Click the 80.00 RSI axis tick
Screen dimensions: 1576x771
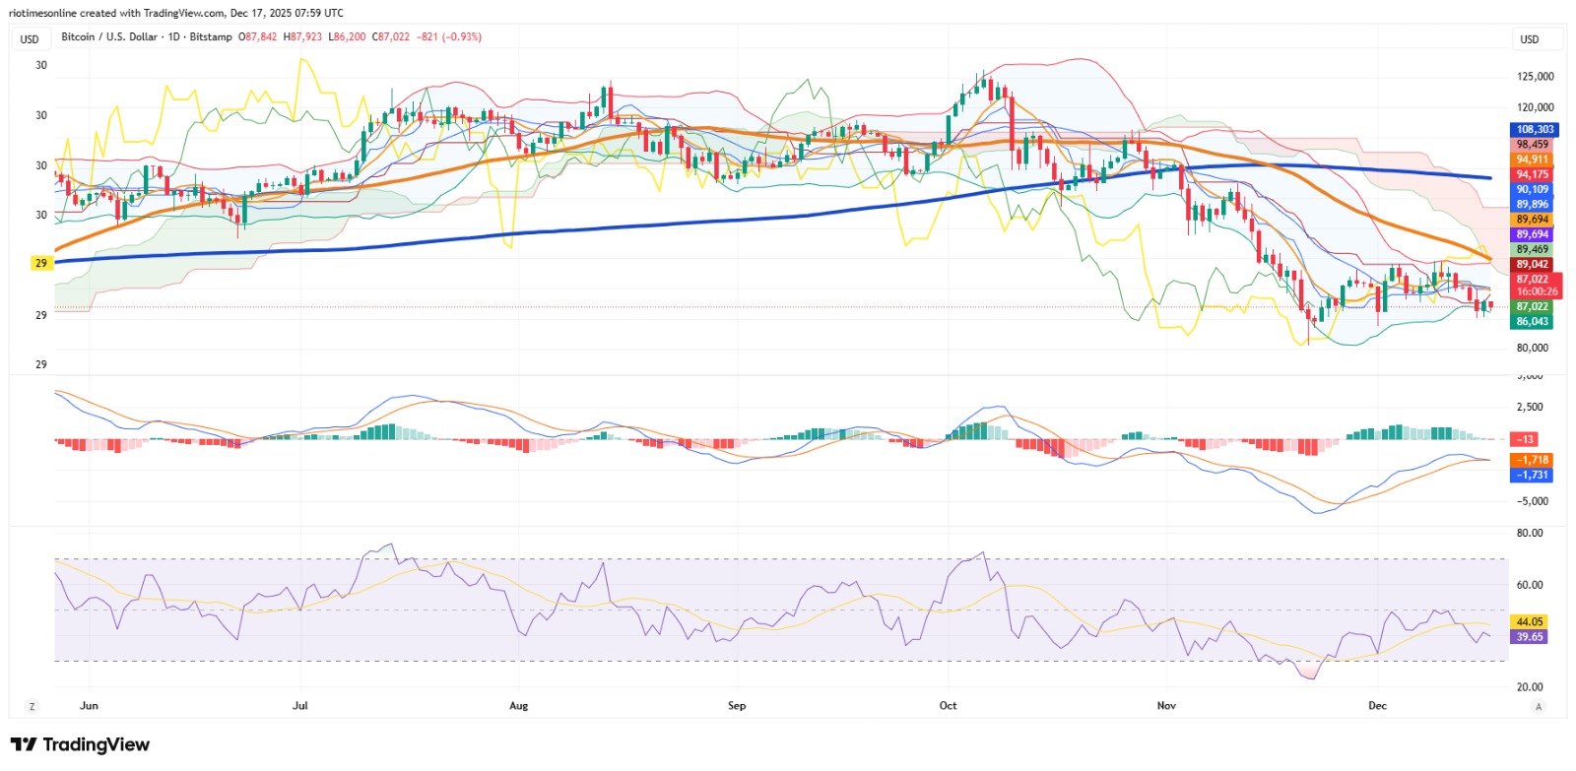(1530, 533)
